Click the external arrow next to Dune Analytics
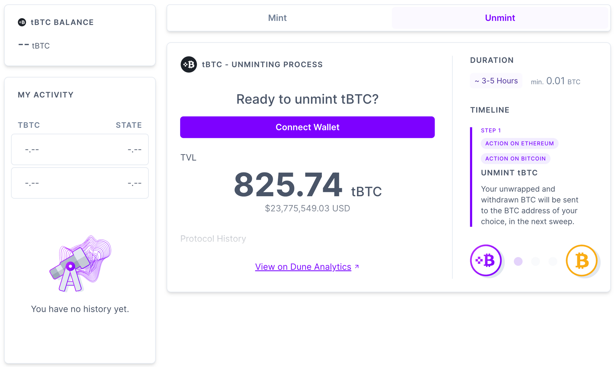 357,266
